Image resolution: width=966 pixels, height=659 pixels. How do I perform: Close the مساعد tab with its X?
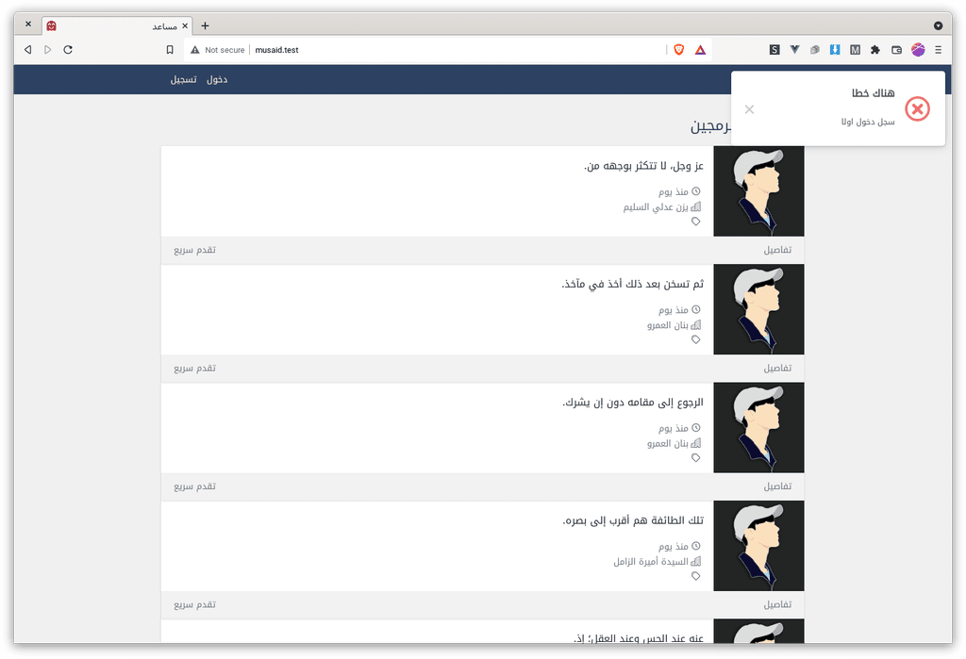point(185,25)
